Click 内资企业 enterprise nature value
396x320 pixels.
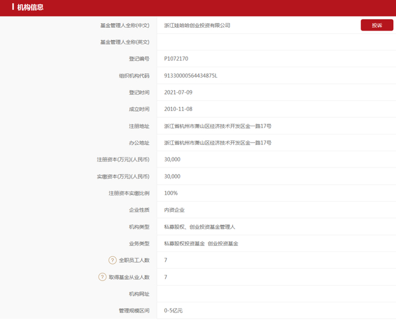coord(174,210)
